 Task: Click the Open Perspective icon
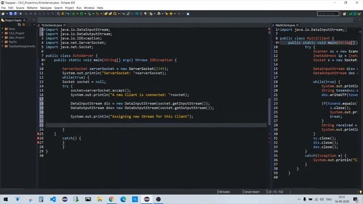point(344,14)
